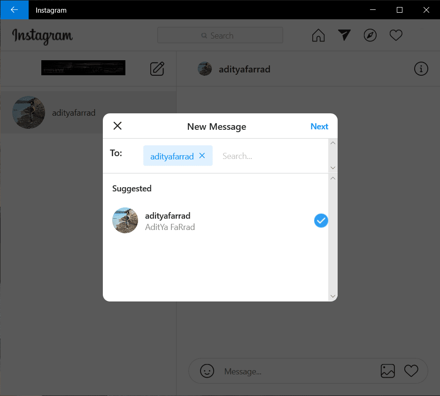This screenshot has height=396, width=440.
Task: Click the Instagram title in the title bar
Action: [50, 9]
